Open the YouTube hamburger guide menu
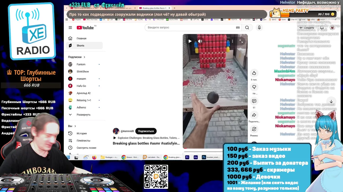The image size is (343, 192). click(70, 27)
